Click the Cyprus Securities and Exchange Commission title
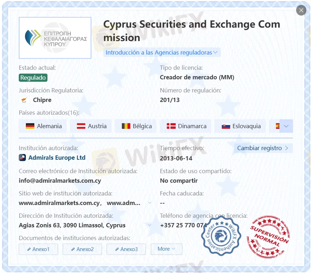The height and width of the screenshot is (273, 311). (192, 31)
